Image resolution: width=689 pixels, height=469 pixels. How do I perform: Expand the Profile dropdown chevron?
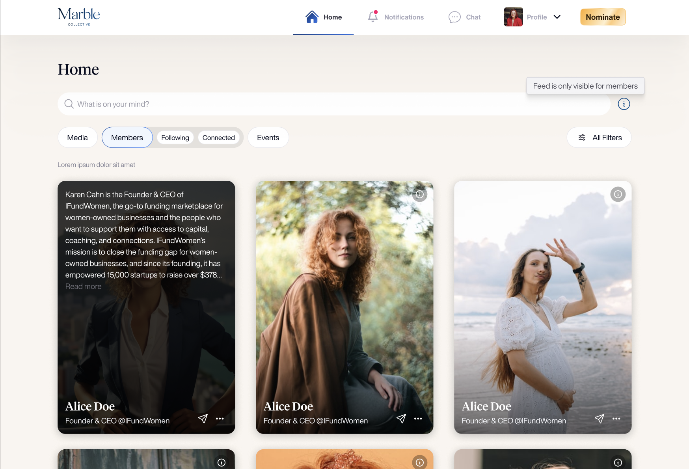[x=557, y=17]
